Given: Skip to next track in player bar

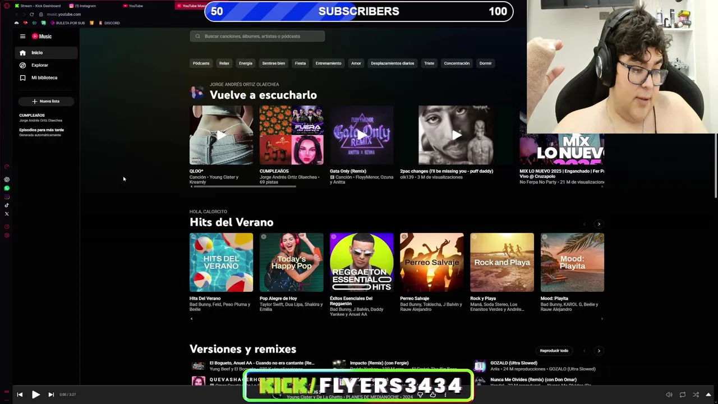Looking at the screenshot, I should point(51,394).
